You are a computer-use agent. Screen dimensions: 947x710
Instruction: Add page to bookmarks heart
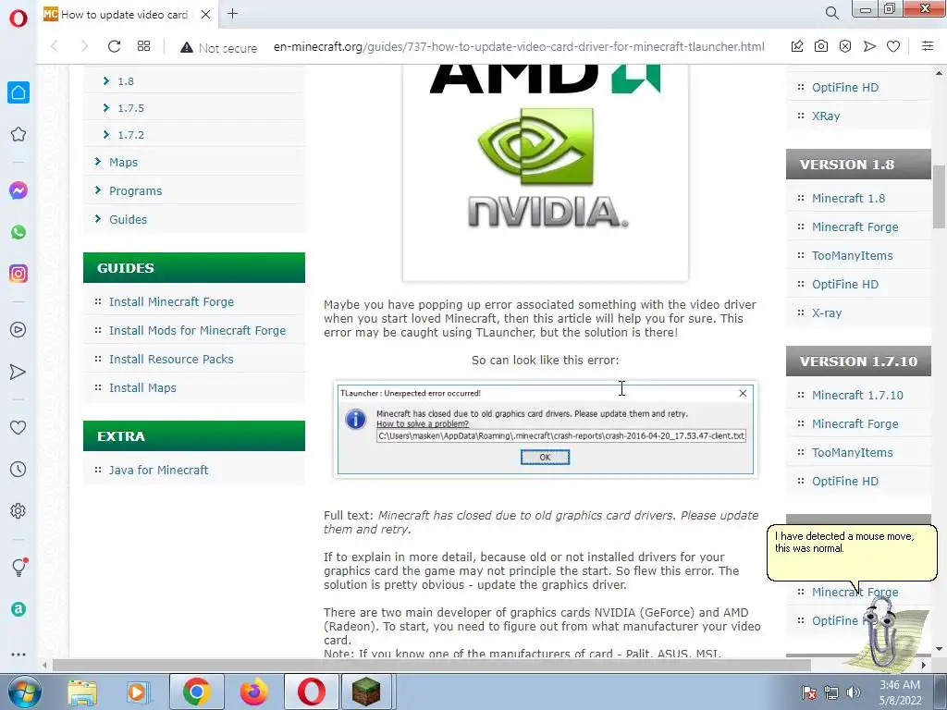(893, 46)
